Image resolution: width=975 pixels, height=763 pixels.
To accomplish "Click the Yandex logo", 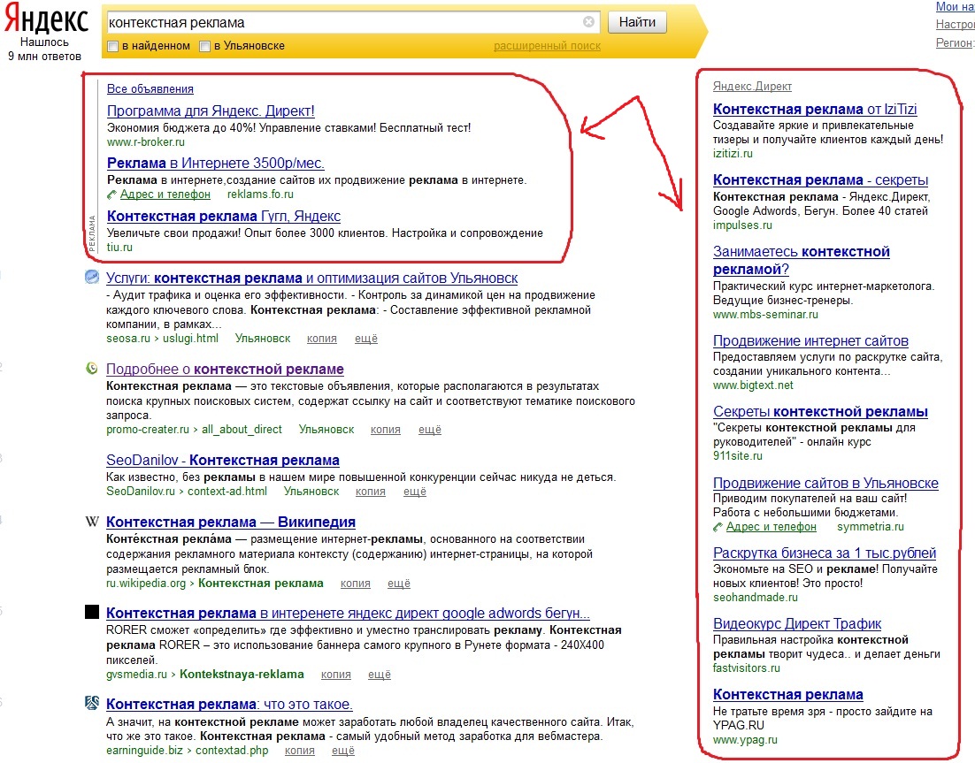I will pyautogui.click(x=46, y=19).
